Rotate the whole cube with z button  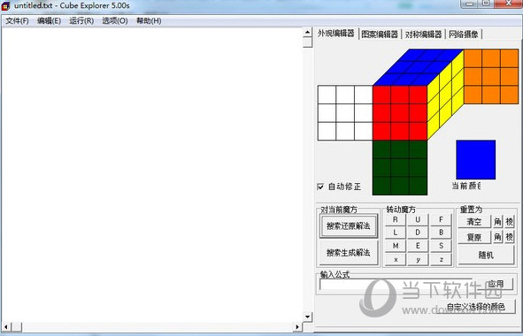[441, 259]
